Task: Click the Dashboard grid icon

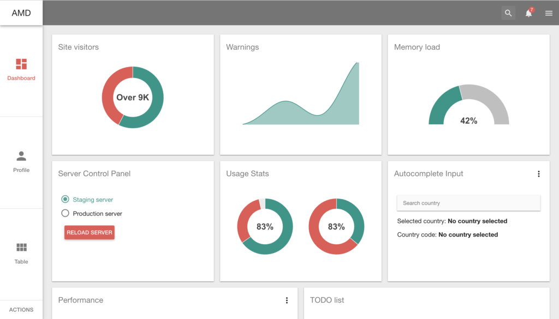Action: pyautogui.click(x=21, y=64)
